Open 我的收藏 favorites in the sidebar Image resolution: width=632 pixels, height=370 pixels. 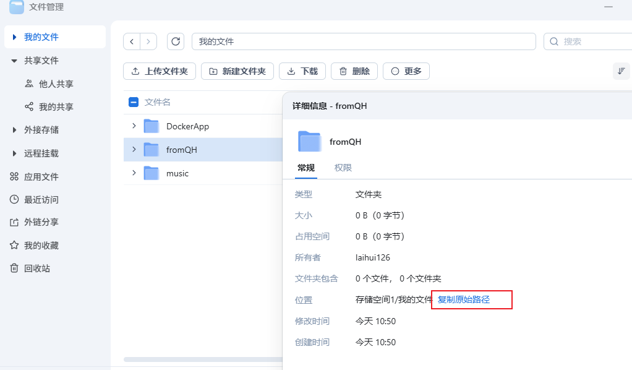point(41,246)
